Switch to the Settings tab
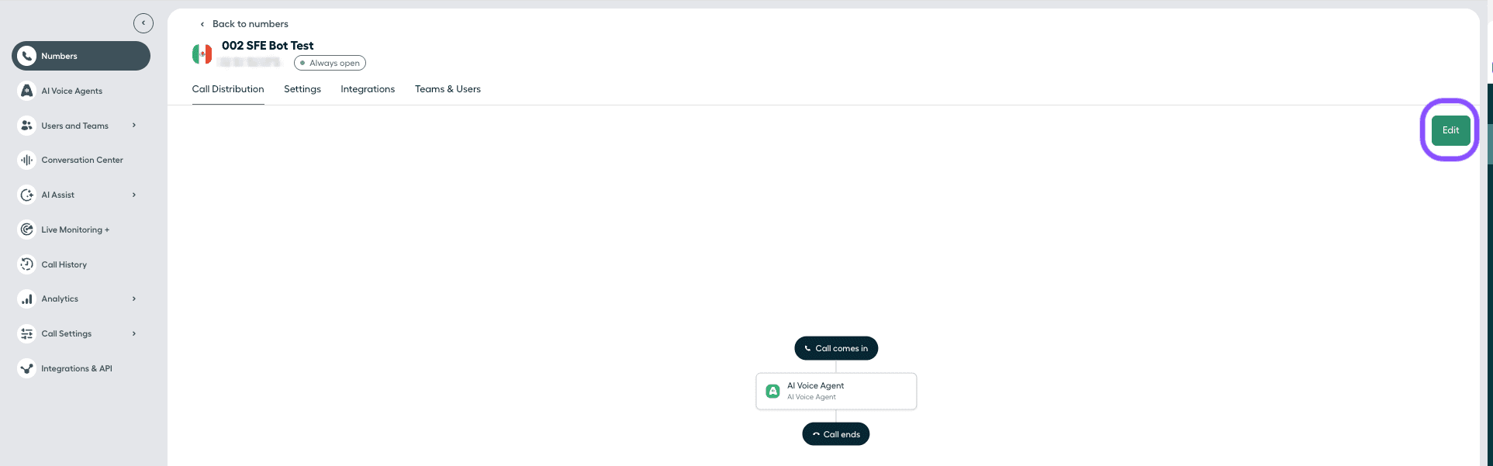The width and height of the screenshot is (1493, 466). click(x=302, y=88)
